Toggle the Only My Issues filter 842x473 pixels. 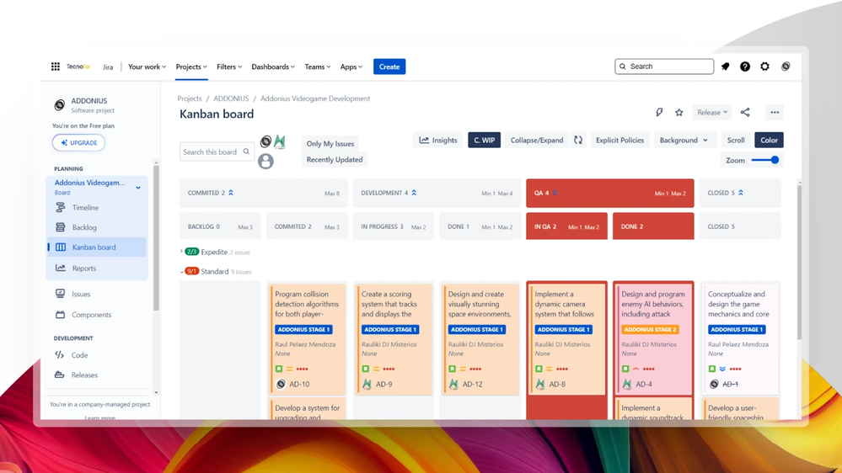[330, 144]
